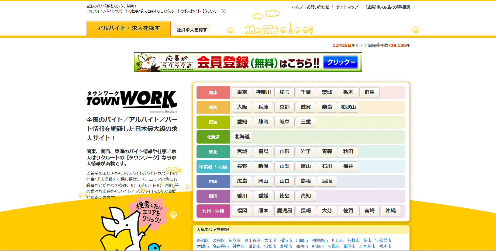The image size is (496, 251).
Task: Open the 渋谷区 popular area link
Action: pyautogui.click(x=219, y=240)
